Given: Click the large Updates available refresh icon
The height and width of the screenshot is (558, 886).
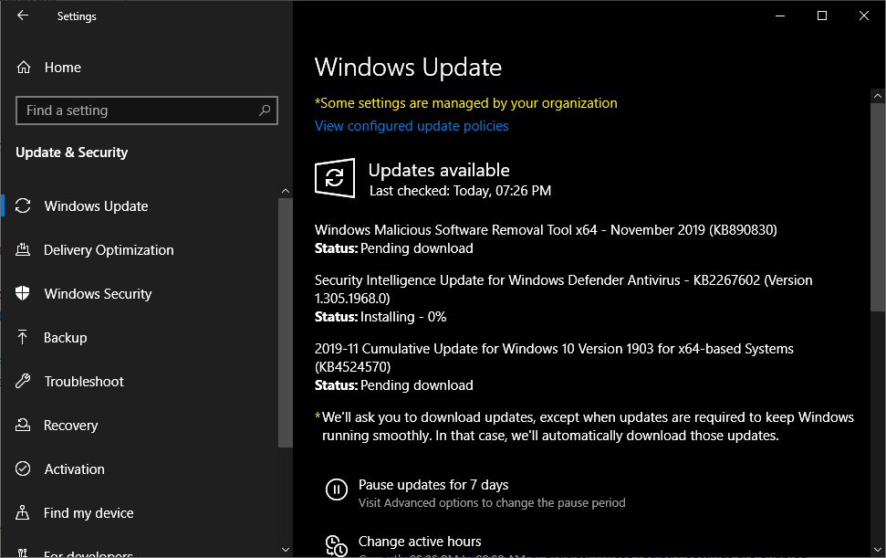Looking at the screenshot, I should [x=335, y=178].
